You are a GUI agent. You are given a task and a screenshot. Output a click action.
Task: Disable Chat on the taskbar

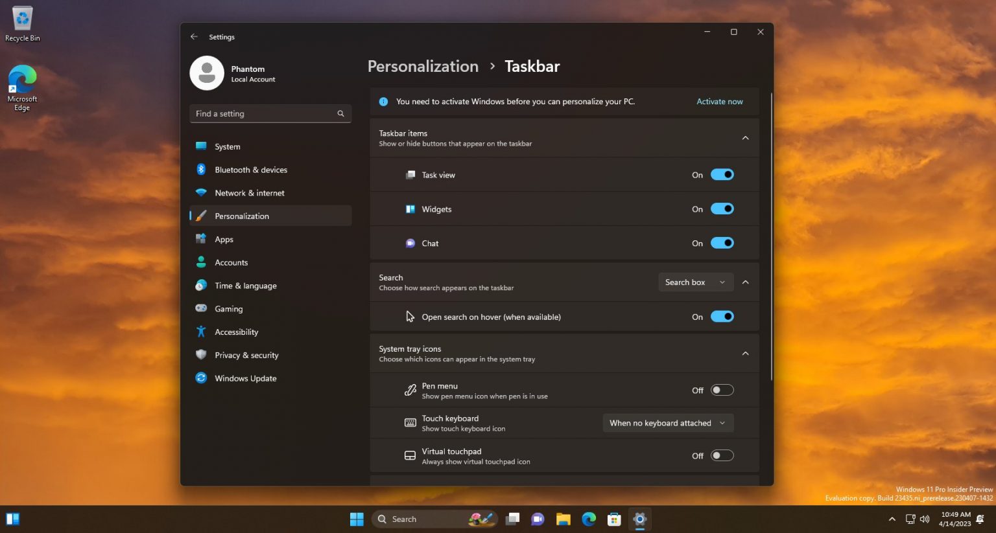click(722, 243)
